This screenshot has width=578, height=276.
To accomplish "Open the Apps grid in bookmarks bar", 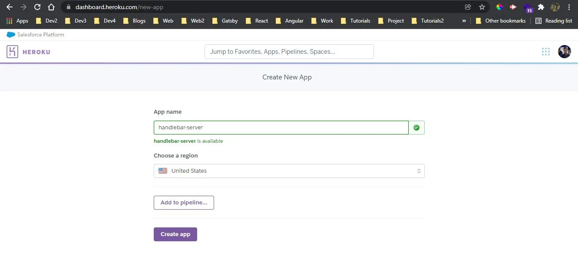I will point(17,20).
